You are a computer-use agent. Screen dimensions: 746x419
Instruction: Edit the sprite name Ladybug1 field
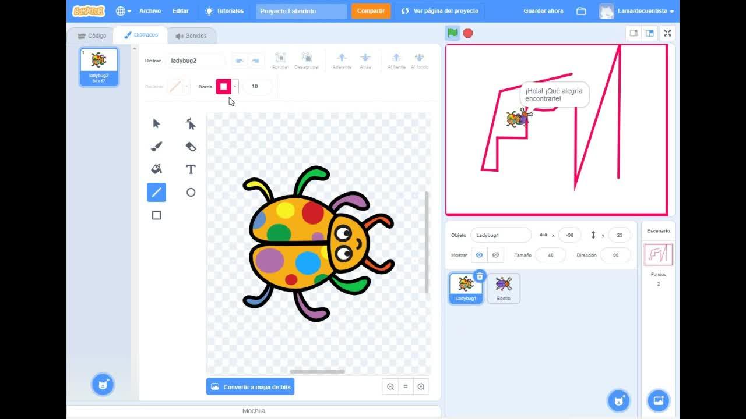pos(501,235)
